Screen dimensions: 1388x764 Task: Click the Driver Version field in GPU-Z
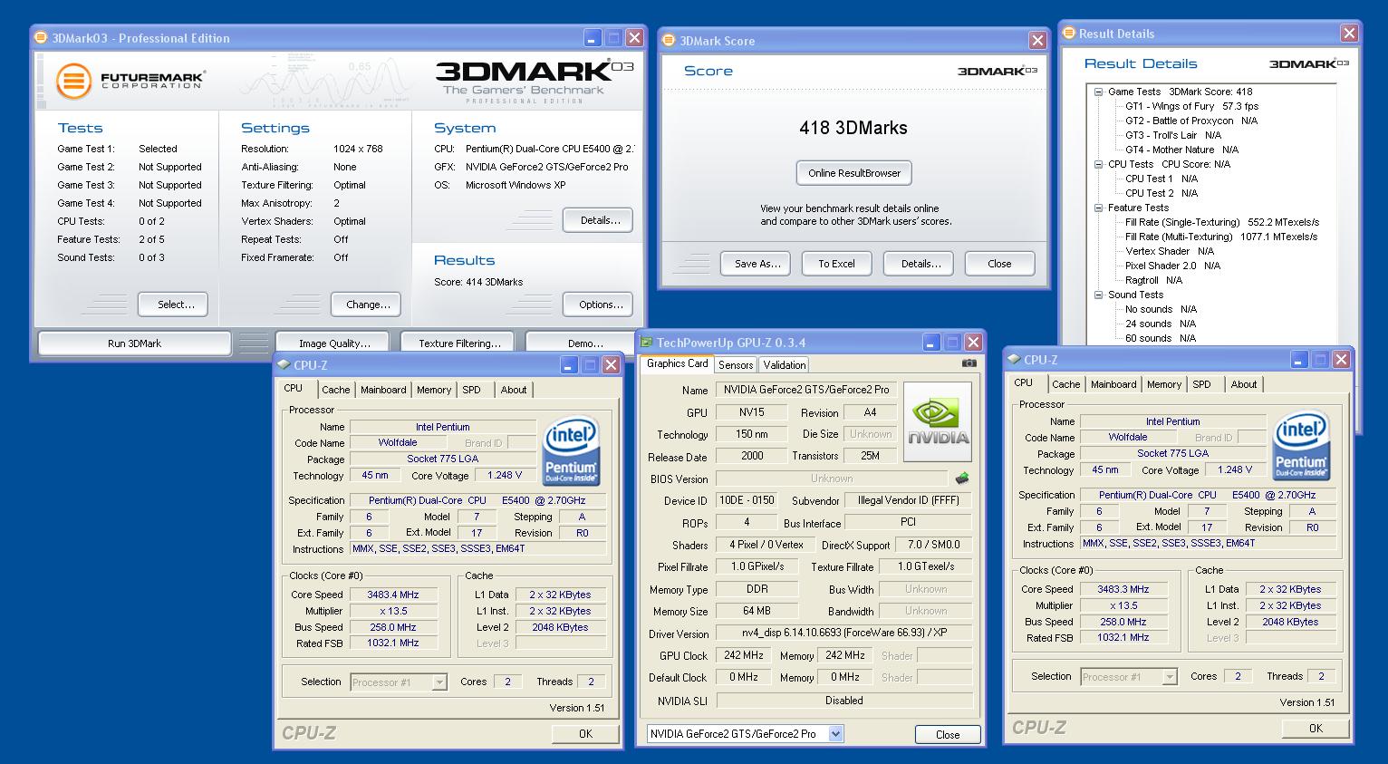tap(844, 633)
